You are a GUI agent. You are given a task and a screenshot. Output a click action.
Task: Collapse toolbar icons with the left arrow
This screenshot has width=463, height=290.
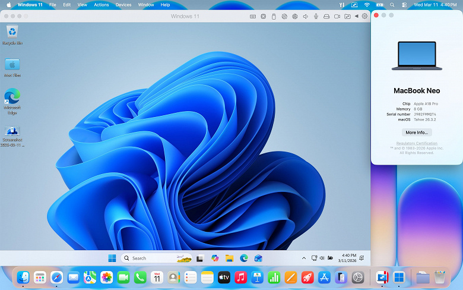(x=356, y=17)
